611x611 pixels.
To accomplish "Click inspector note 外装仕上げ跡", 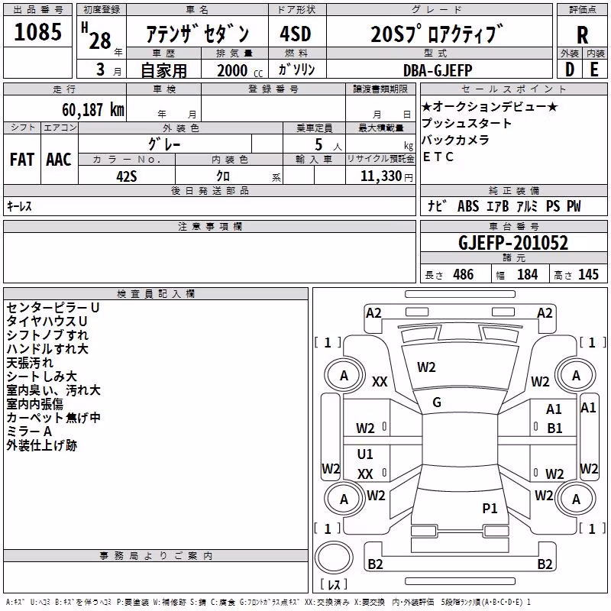I will pyautogui.click(x=42, y=445).
